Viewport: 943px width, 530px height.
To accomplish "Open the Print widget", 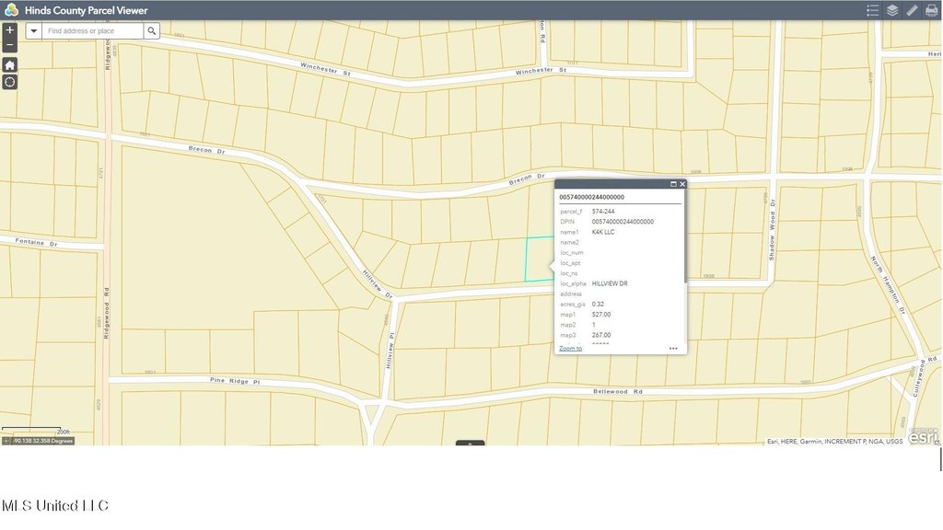I will coord(931,10).
